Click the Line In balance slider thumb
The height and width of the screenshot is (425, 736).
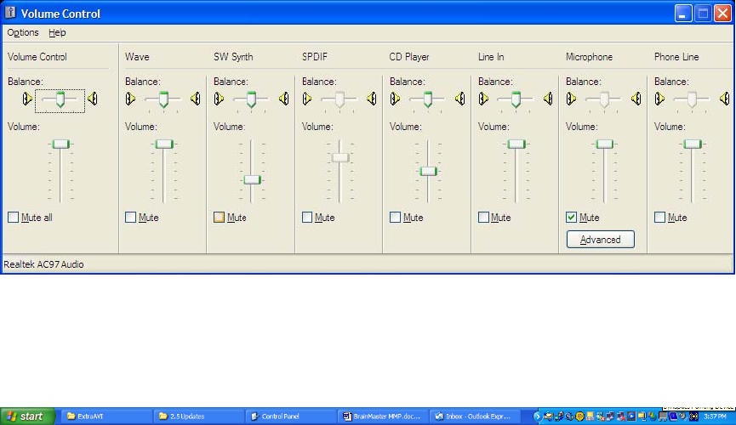coord(516,99)
